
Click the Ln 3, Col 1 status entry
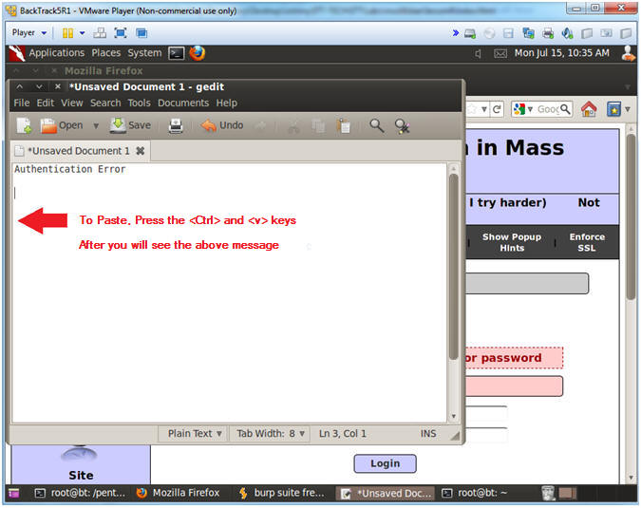pyautogui.click(x=343, y=433)
